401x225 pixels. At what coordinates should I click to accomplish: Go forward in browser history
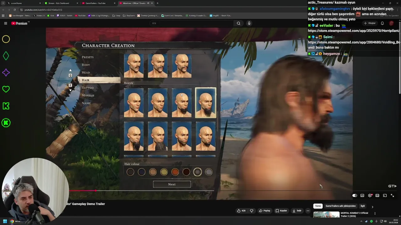click(x=9, y=10)
